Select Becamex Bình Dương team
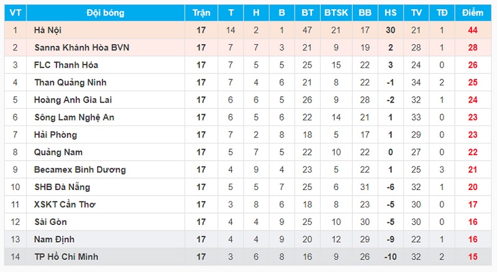The image size is (497, 272). 80,170
